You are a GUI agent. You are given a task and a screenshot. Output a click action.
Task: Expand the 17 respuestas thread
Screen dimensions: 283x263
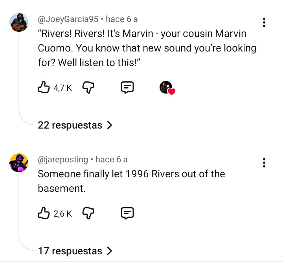tap(75, 251)
